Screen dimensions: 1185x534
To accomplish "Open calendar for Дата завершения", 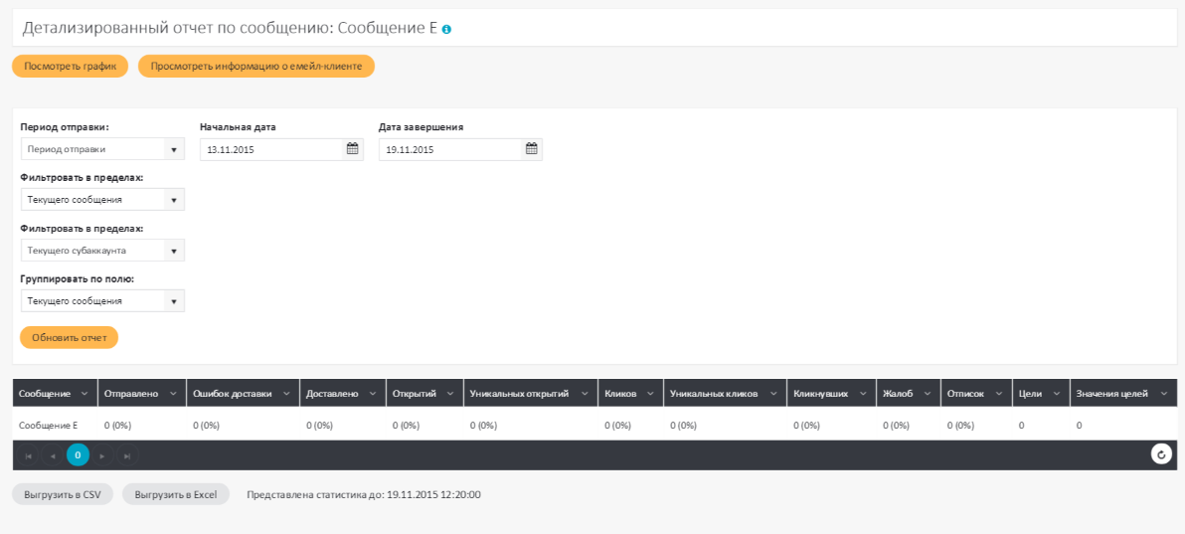I will (531, 149).
